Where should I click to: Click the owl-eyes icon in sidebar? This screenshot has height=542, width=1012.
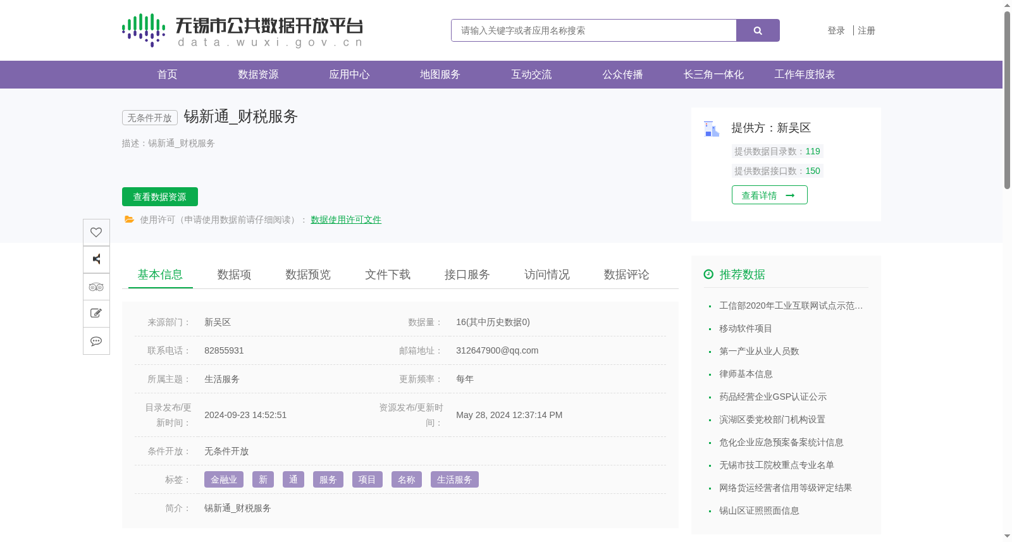pos(96,286)
